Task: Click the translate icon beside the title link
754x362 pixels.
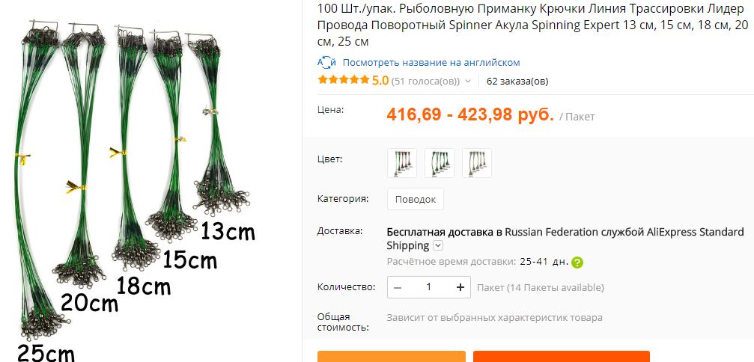Action: click(326, 62)
